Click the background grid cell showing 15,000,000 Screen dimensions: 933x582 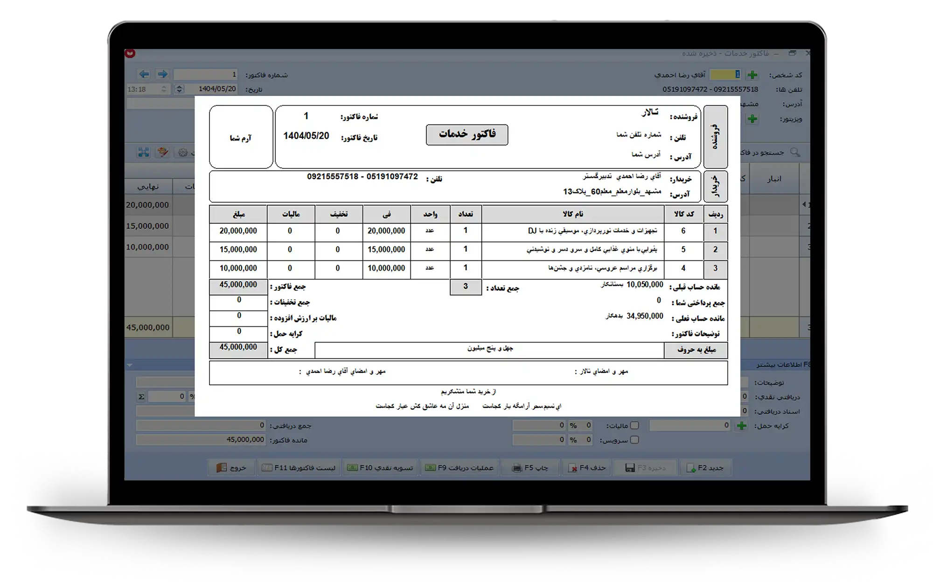(148, 226)
